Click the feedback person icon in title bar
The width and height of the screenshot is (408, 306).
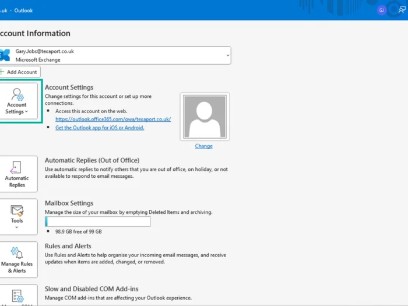402,10
